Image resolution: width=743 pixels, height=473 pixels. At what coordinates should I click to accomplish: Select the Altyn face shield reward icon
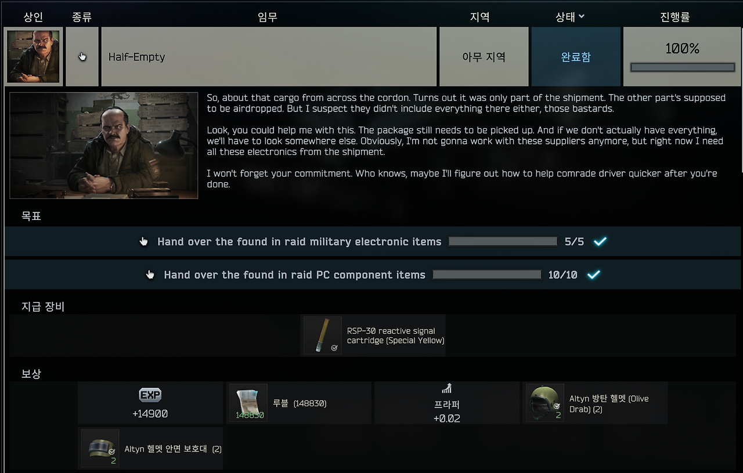pyautogui.click(x=100, y=448)
